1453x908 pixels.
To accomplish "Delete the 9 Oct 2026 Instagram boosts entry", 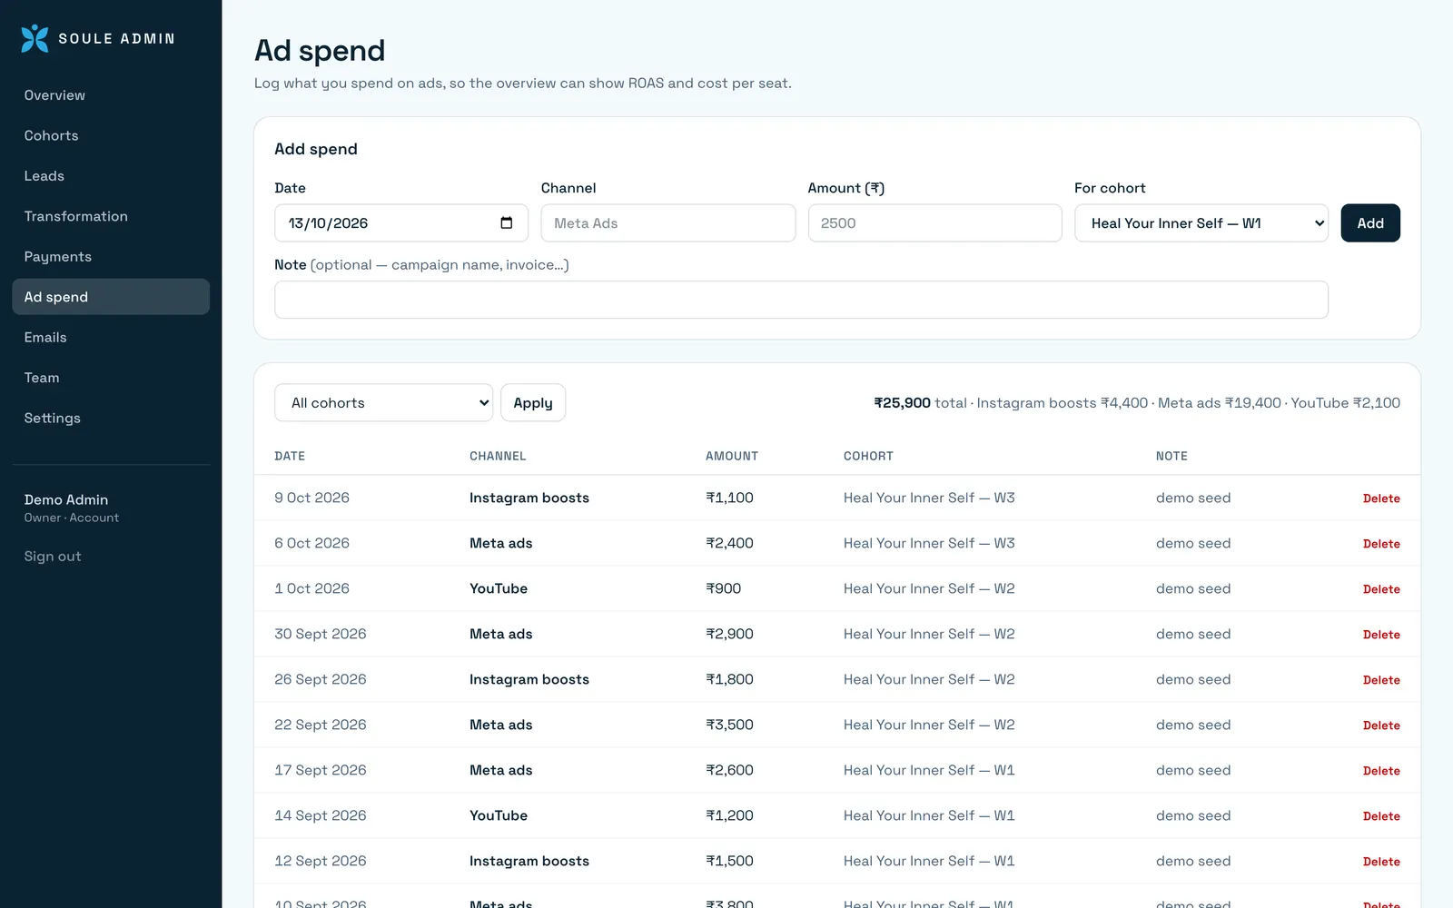I will pyautogui.click(x=1381, y=498).
